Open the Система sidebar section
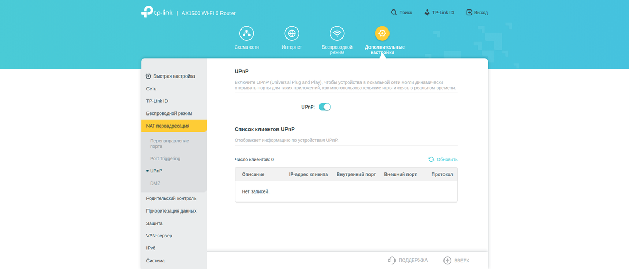629x269 pixels. coord(174,260)
